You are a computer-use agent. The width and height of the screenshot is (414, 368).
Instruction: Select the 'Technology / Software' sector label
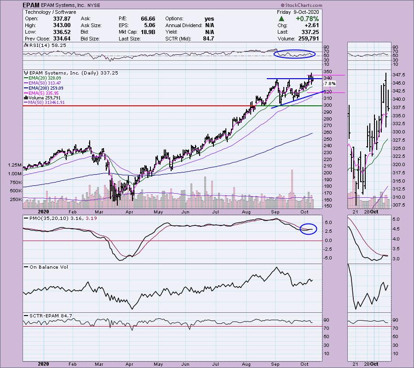[x=51, y=12]
